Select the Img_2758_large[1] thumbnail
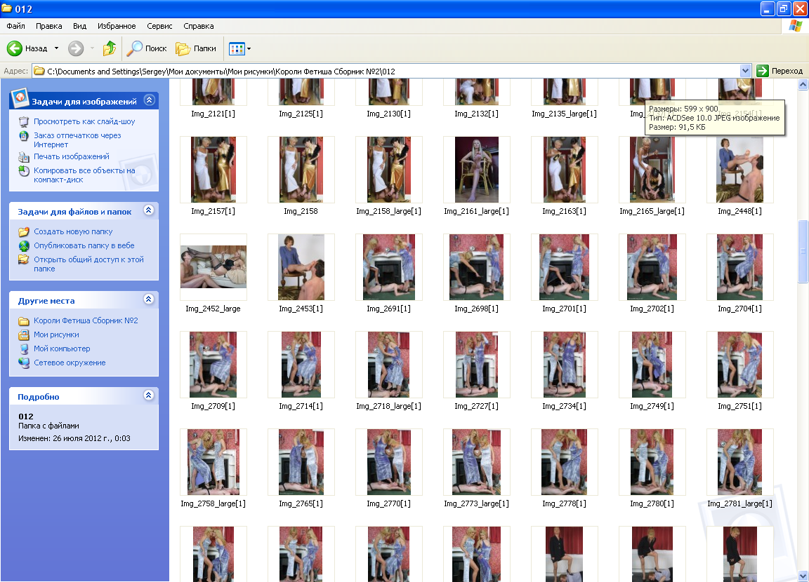This screenshot has width=809, height=582. click(x=213, y=461)
